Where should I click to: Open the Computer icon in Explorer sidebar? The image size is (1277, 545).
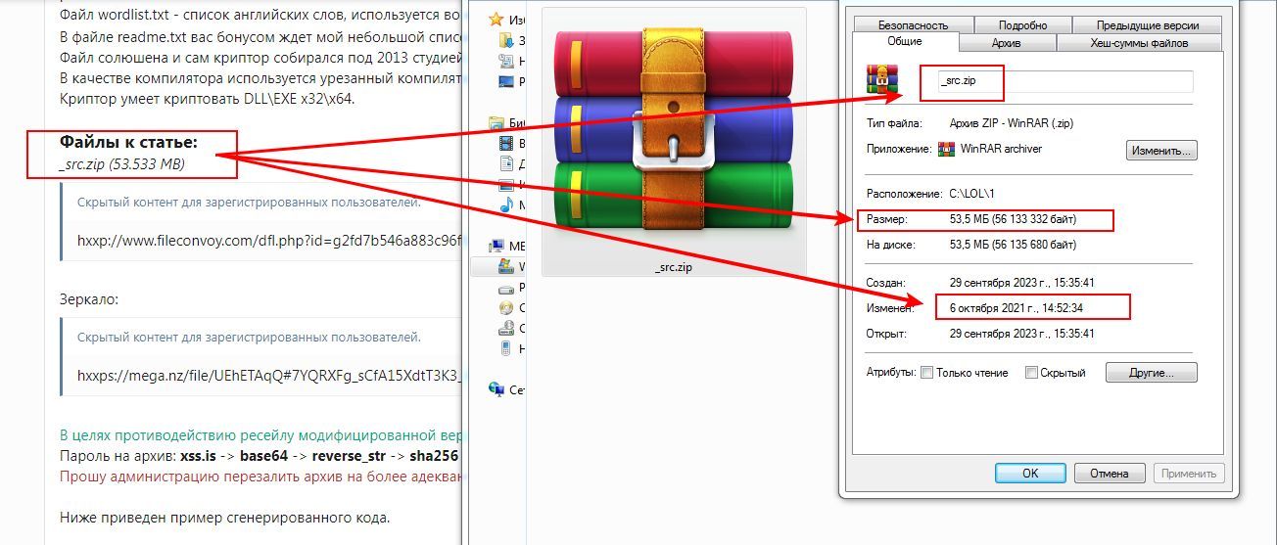(x=497, y=246)
